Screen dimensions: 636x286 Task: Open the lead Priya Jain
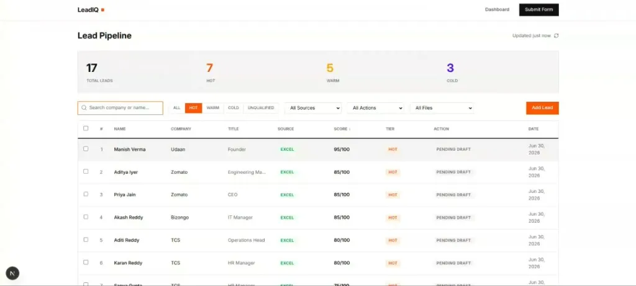[x=125, y=195]
